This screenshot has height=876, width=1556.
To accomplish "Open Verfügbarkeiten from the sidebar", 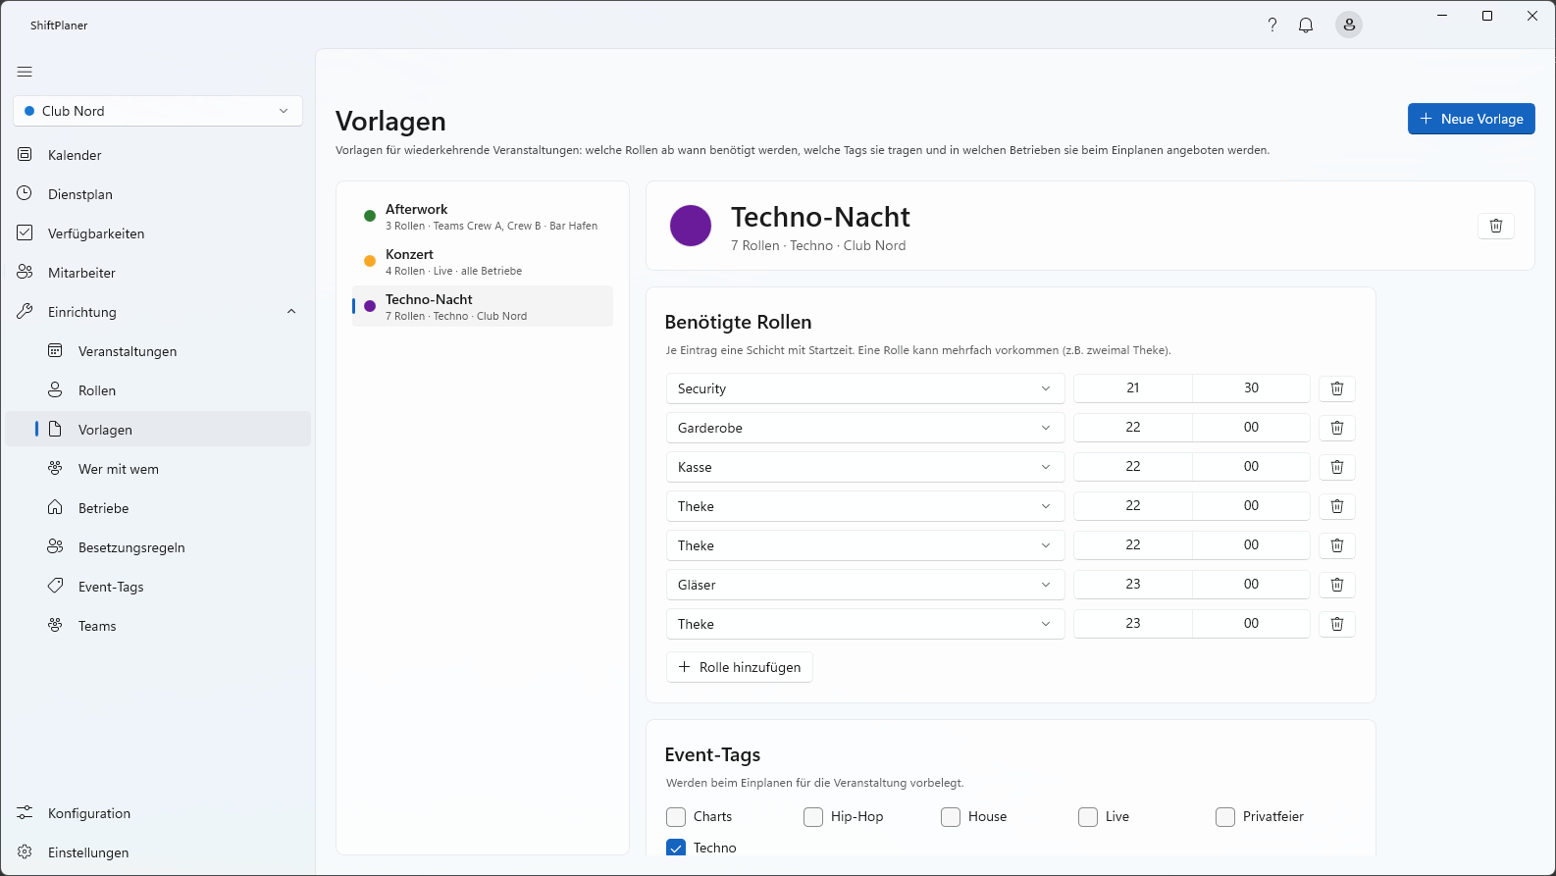I will pyautogui.click(x=158, y=233).
